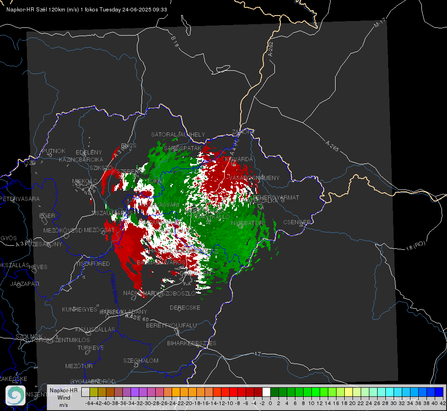447x411 pixels.
Task: Select the 'A42/E 60' road label
Action: pyautogui.click(x=137, y=318)
